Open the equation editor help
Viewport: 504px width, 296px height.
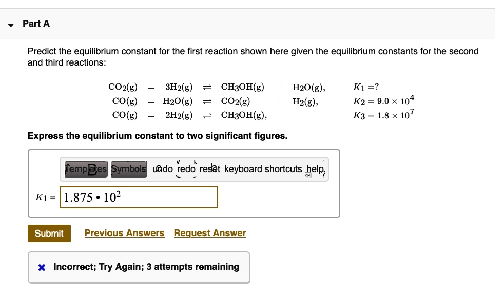(317, 168)
